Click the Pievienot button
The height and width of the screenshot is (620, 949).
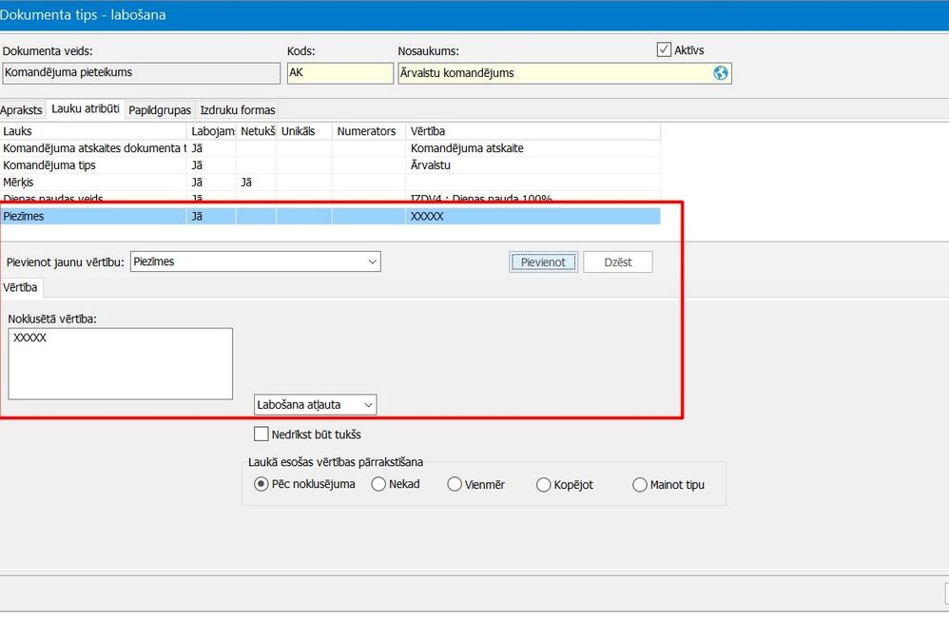[x=543, y=261]
